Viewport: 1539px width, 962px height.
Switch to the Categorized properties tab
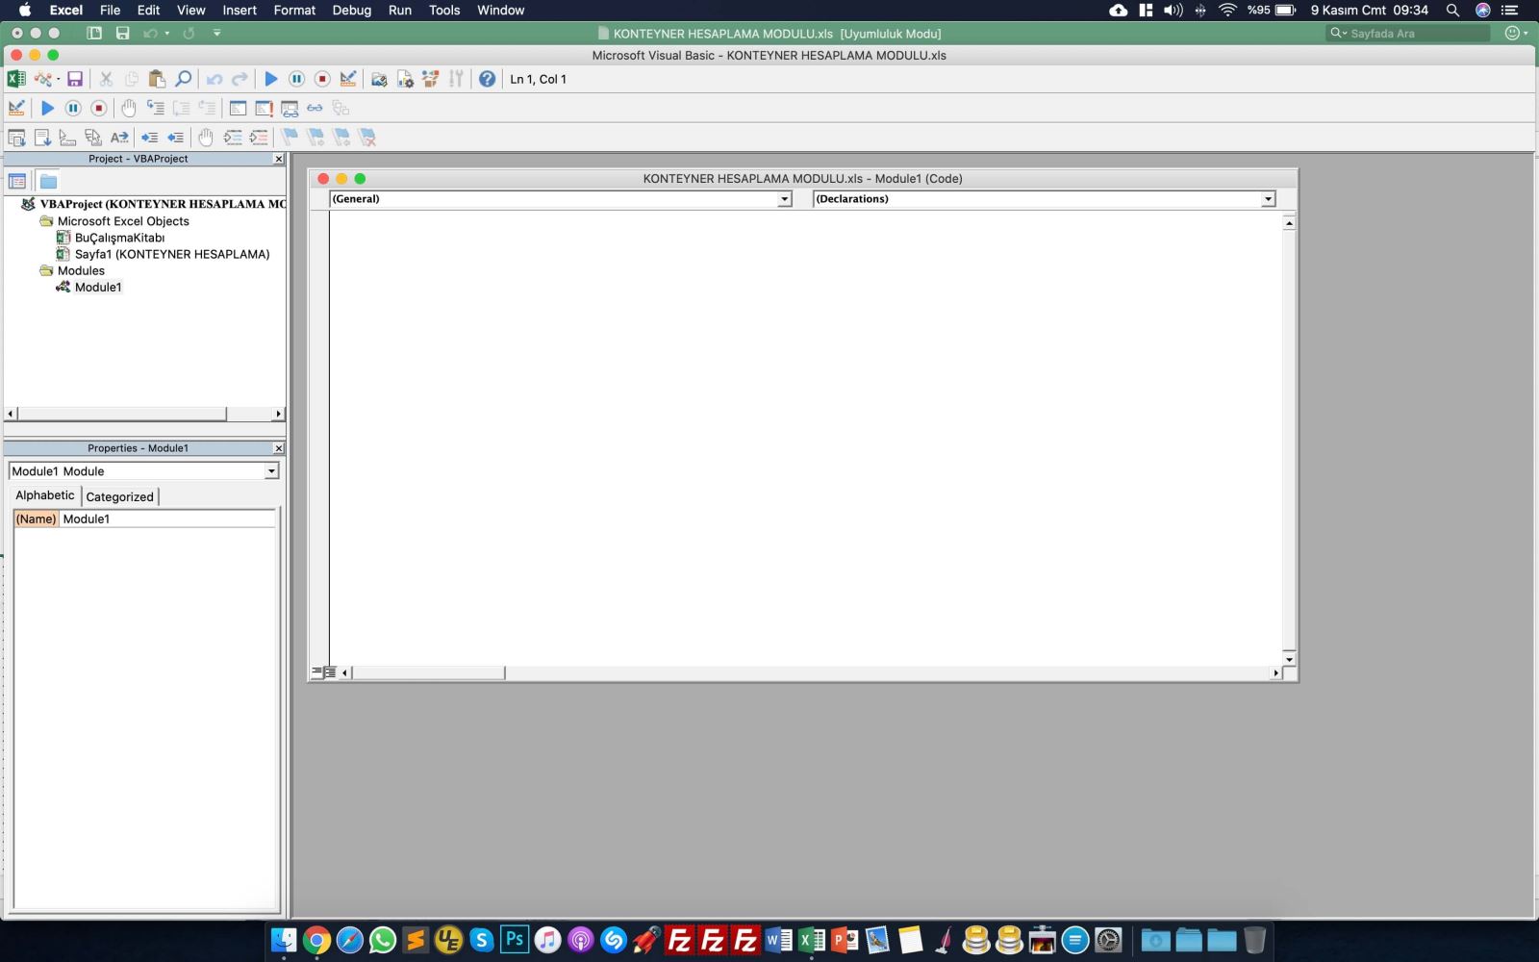pyautogui.click(x=119, y=496)
